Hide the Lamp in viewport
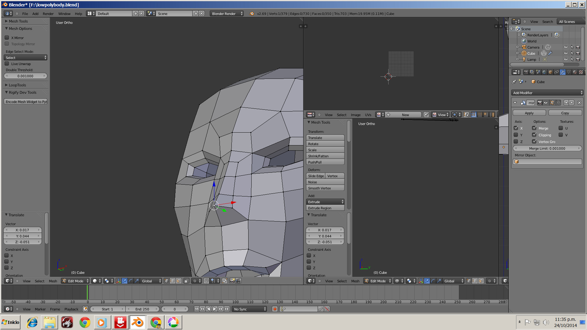The width and height of the screenshot is (587, 330). [566, 60]
